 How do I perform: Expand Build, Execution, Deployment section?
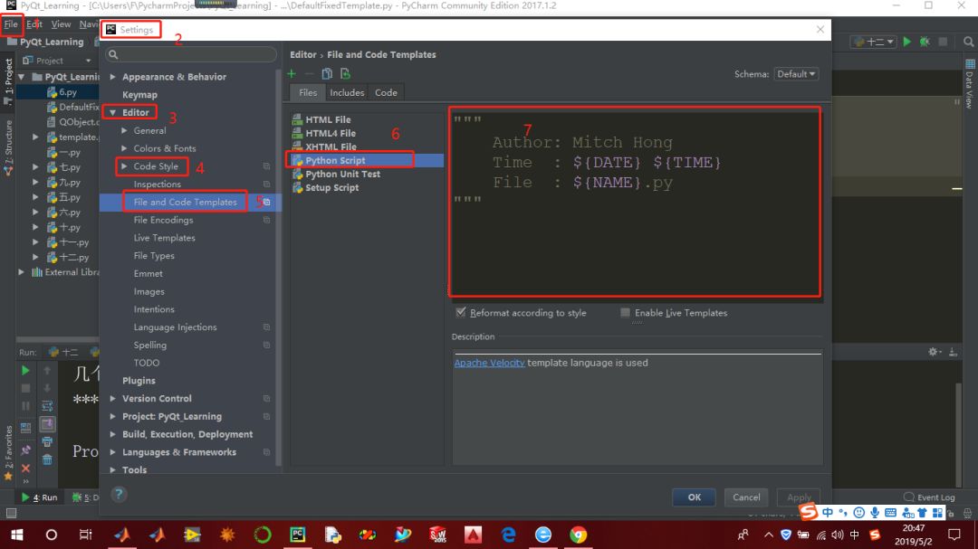click(113, 434)
